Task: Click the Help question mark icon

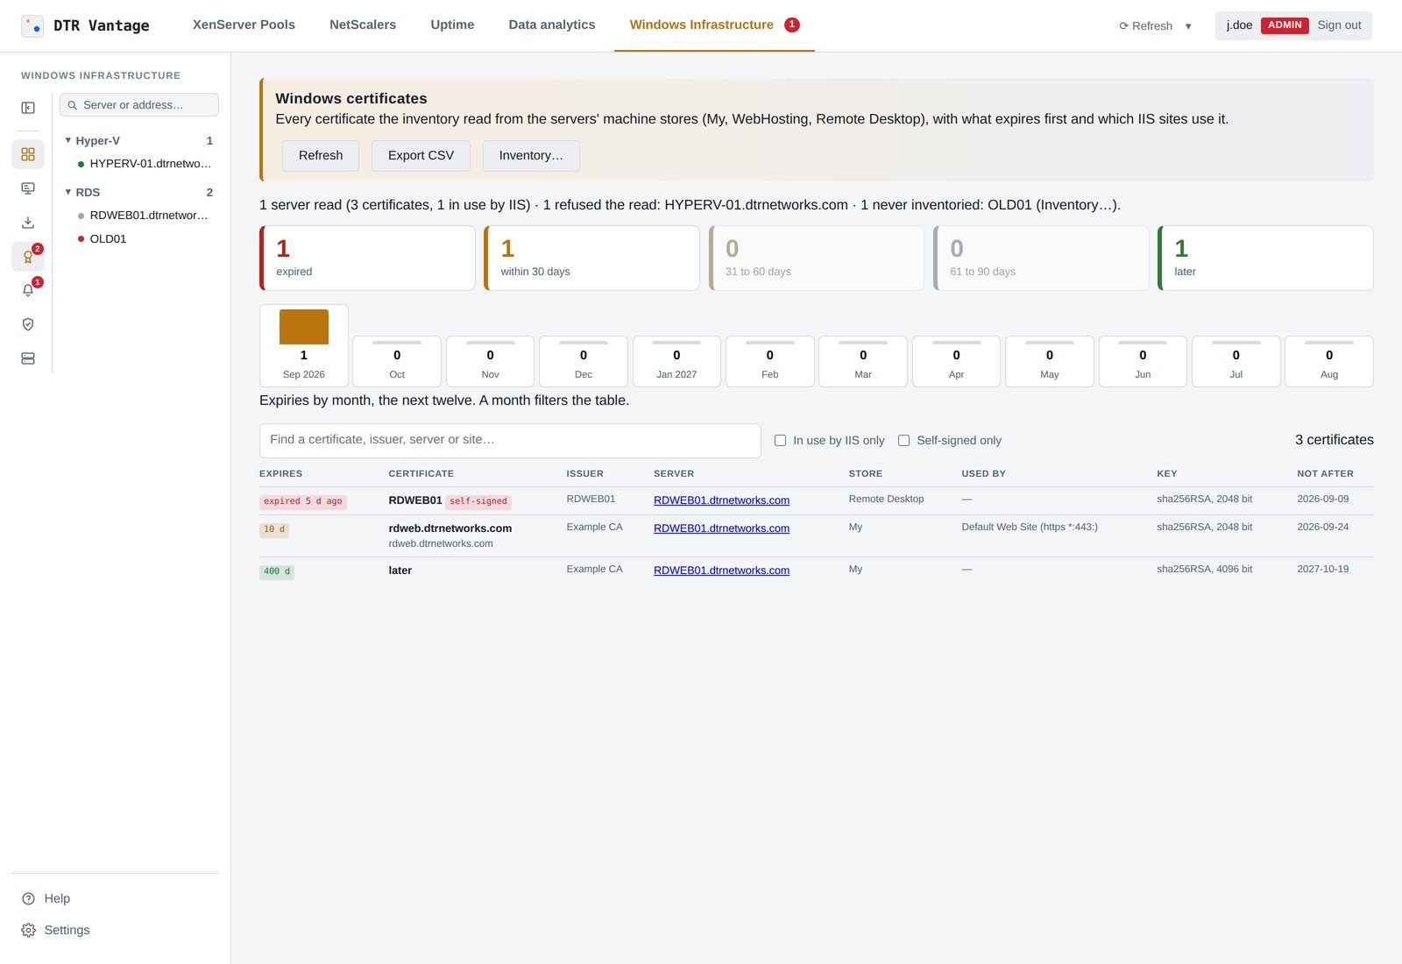Action: tap(28, 898)
